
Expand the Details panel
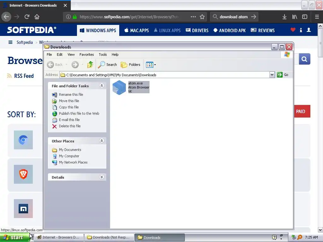pyautogui.click(x=102, y=177)
